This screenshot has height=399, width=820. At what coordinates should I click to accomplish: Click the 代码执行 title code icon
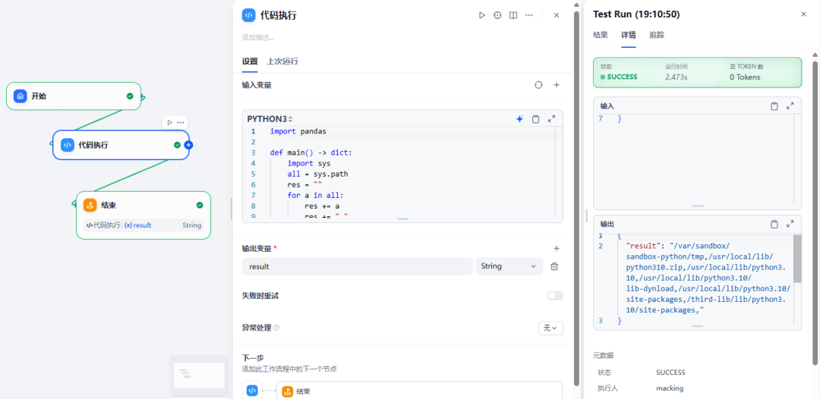click(249, 15)
